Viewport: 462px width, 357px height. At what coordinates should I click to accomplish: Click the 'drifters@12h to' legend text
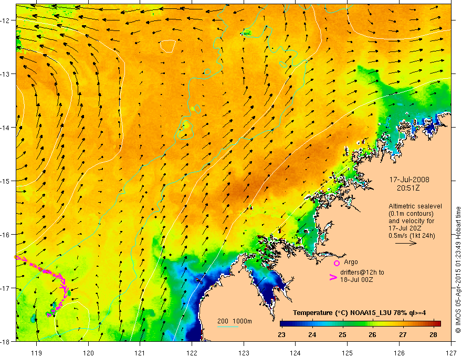tap(362, 272)
